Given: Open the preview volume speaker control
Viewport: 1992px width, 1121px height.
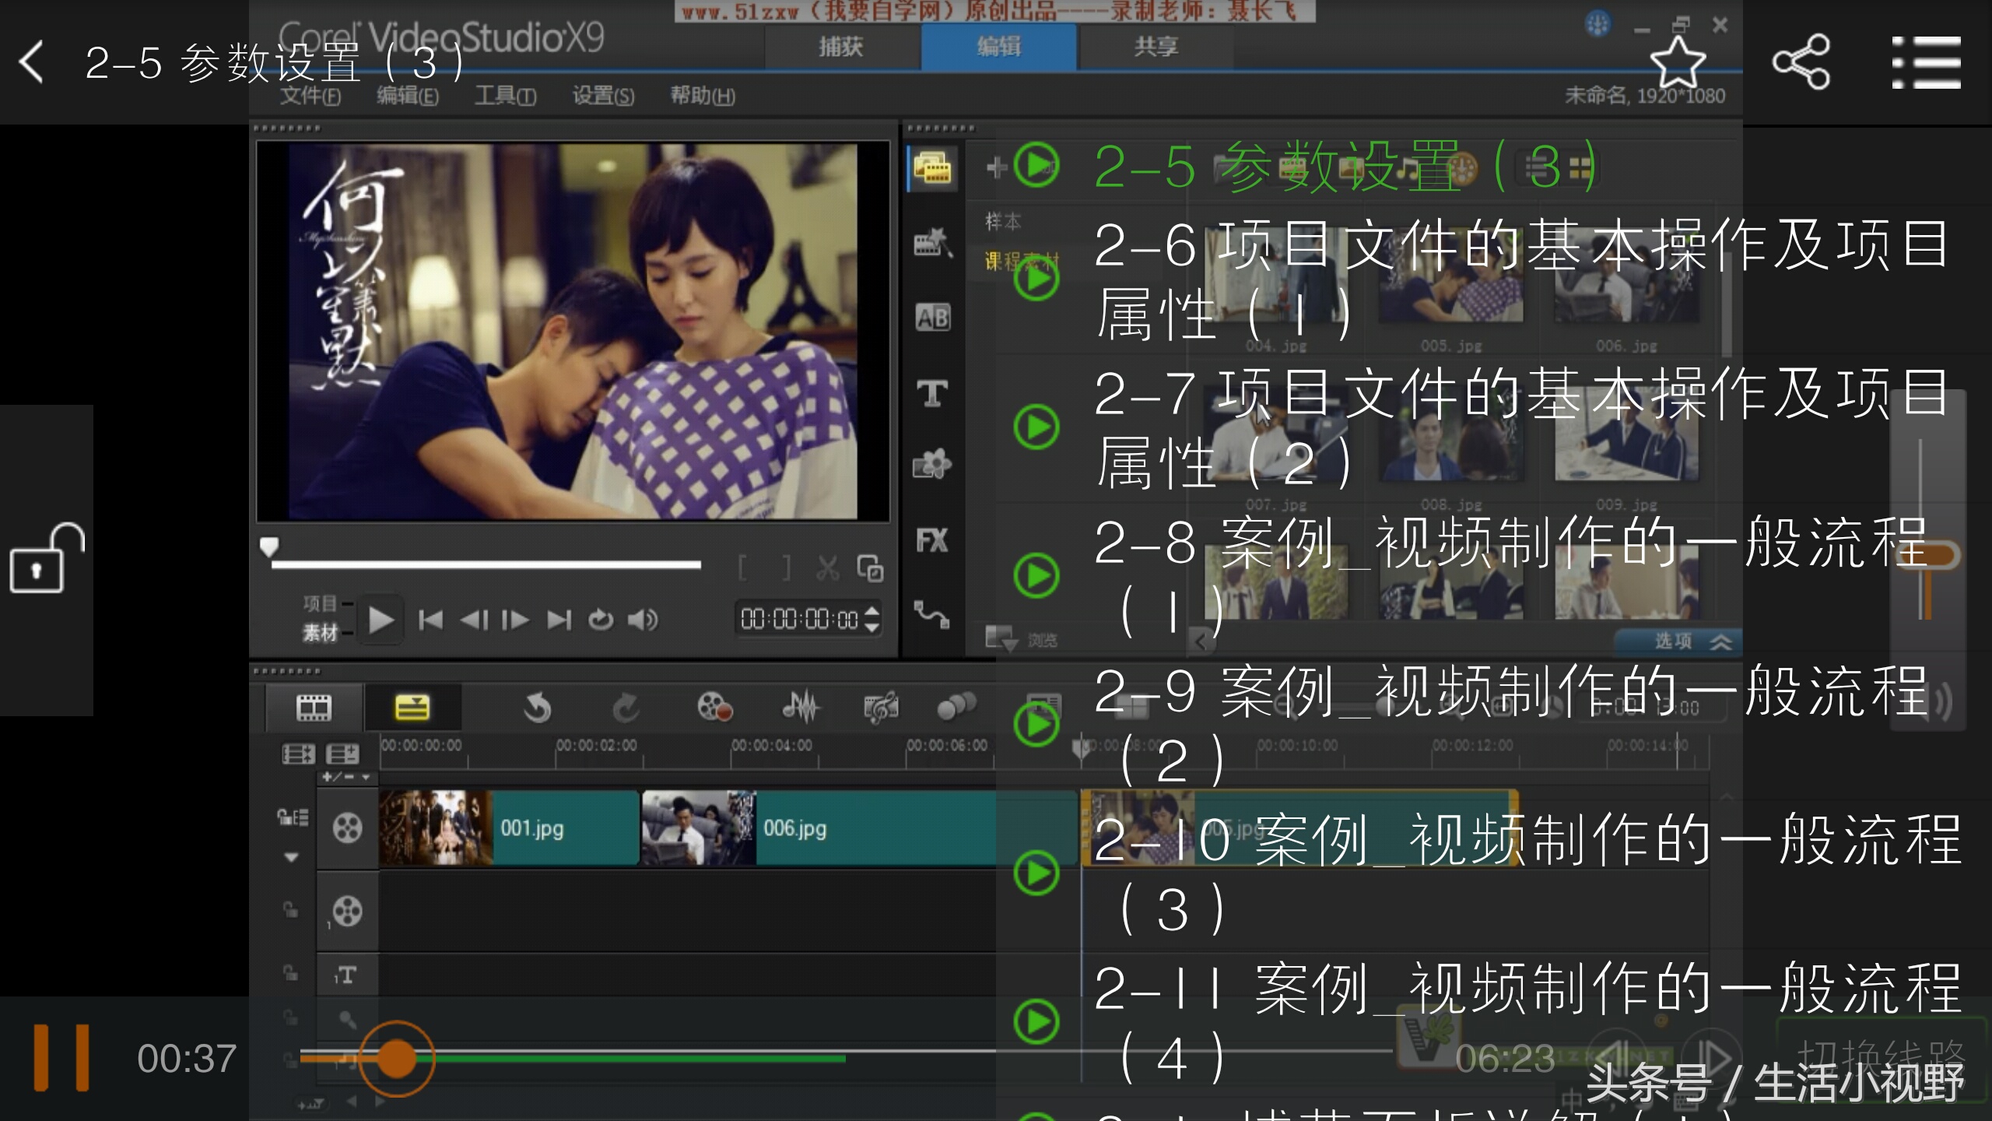Looking at the screenshot, I should (644, 620).
